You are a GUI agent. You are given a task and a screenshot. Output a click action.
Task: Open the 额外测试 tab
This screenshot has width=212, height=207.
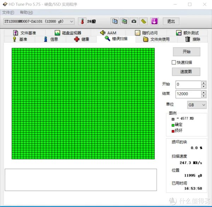[187, 33]
